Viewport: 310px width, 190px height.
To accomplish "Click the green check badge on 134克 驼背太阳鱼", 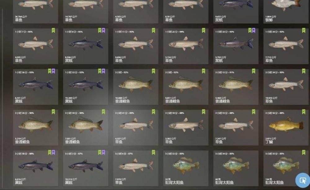I will pos(304,152).
